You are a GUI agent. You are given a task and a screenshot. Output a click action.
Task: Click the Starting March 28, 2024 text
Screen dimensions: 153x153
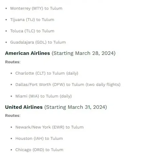(x=84, y=53)
